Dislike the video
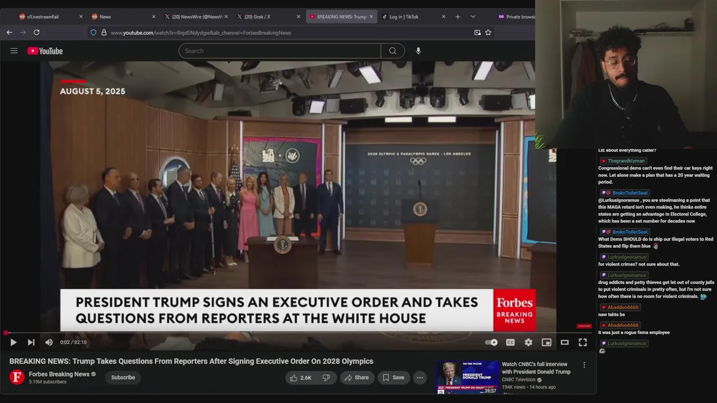The width and height of the screenshot is (717, 403). point(326,378)
